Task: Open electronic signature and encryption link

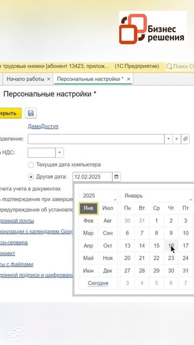Action: 36,275
